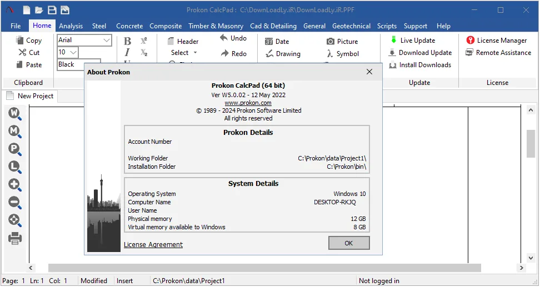The height and width of the screenshot is (287, 540).
Task: Click the P magnifier zoom icon
Action: pyautogui.click(x=15, y=149)
